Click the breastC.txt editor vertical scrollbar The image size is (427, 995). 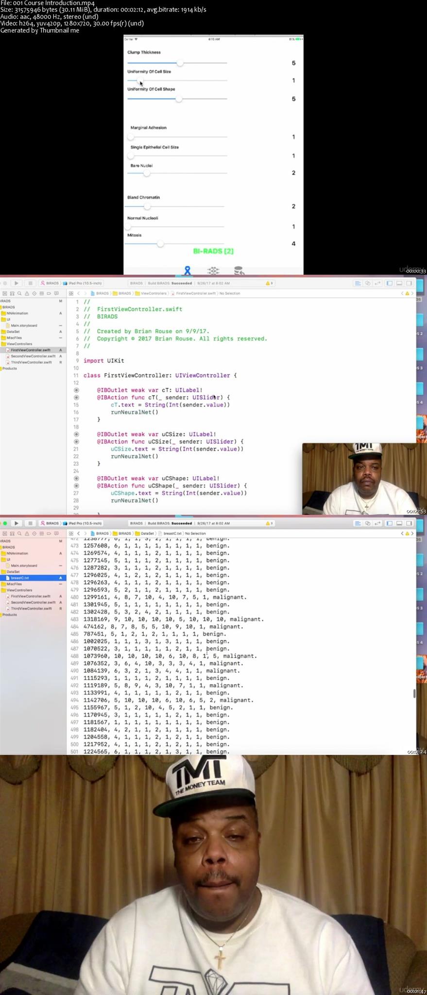tap(414, 693)
